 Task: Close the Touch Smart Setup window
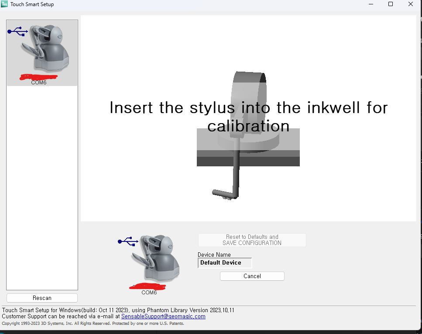click(x=410, y=4)
